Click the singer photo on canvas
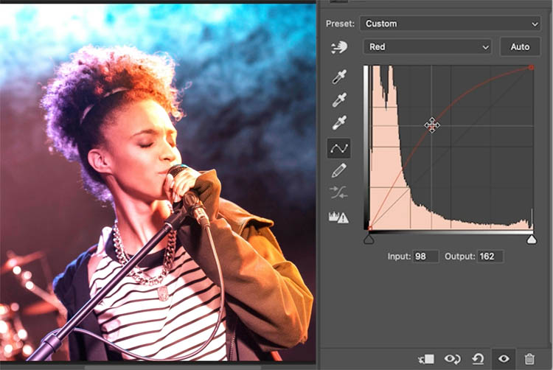Screen dimensions: 553x370 click(158, 183)
